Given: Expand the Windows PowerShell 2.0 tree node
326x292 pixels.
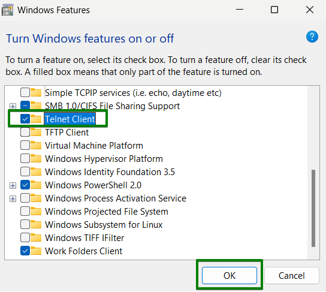Looking at the screenshot, I should (13, 185).
